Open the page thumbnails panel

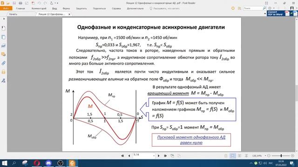coord(3,37)
